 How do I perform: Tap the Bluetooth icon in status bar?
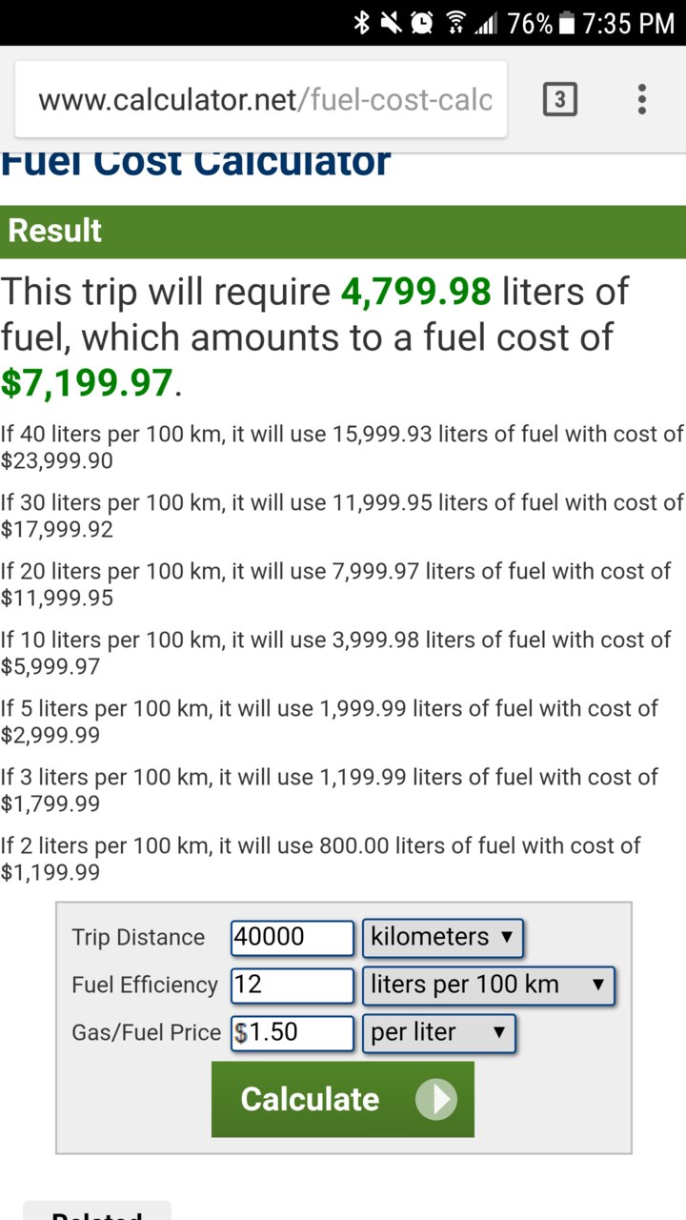pyautogui.click(x=362, y=23)
